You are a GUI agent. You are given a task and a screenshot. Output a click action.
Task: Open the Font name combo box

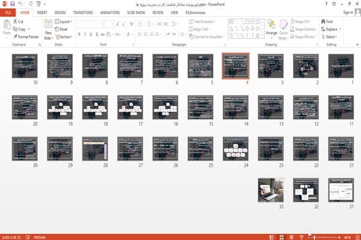[x=90, y=24]
